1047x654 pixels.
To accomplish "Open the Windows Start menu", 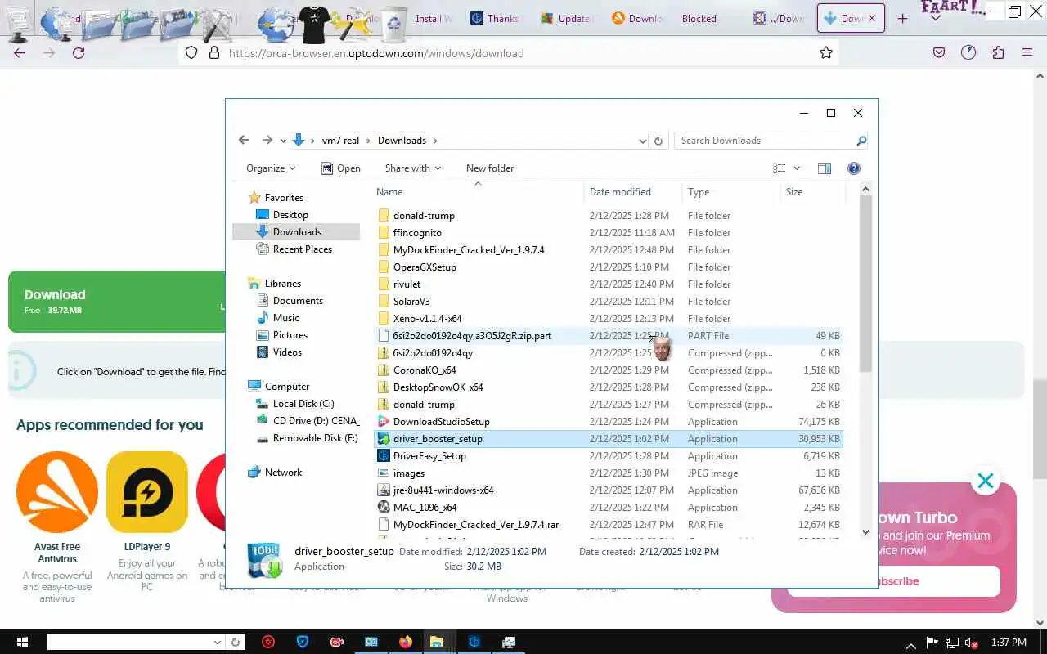I will pyautogui.click(x=22, y=642).
